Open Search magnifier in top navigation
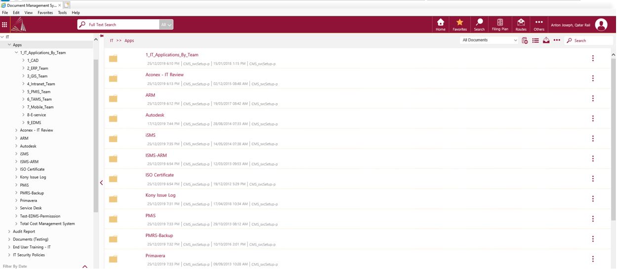 [479, 25]
